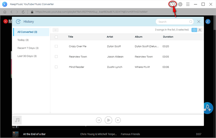Sort by the Artist column header
Image resolution: width=216 pixels, height=138 pixels.
pos(110,37)
